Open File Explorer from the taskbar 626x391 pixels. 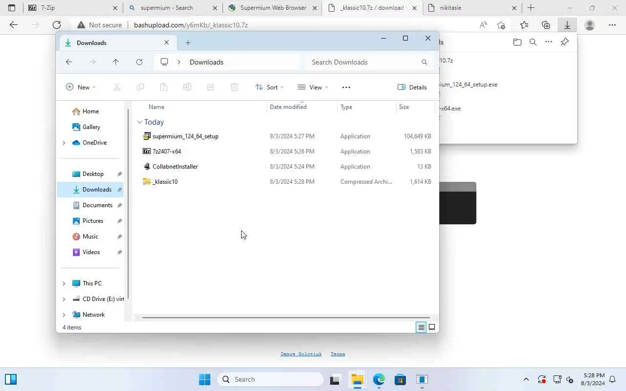click(358, 379)
